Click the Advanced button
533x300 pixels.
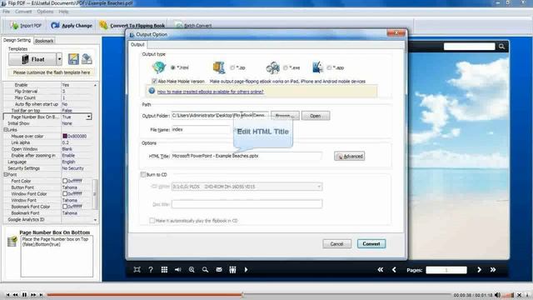(350, 156)
